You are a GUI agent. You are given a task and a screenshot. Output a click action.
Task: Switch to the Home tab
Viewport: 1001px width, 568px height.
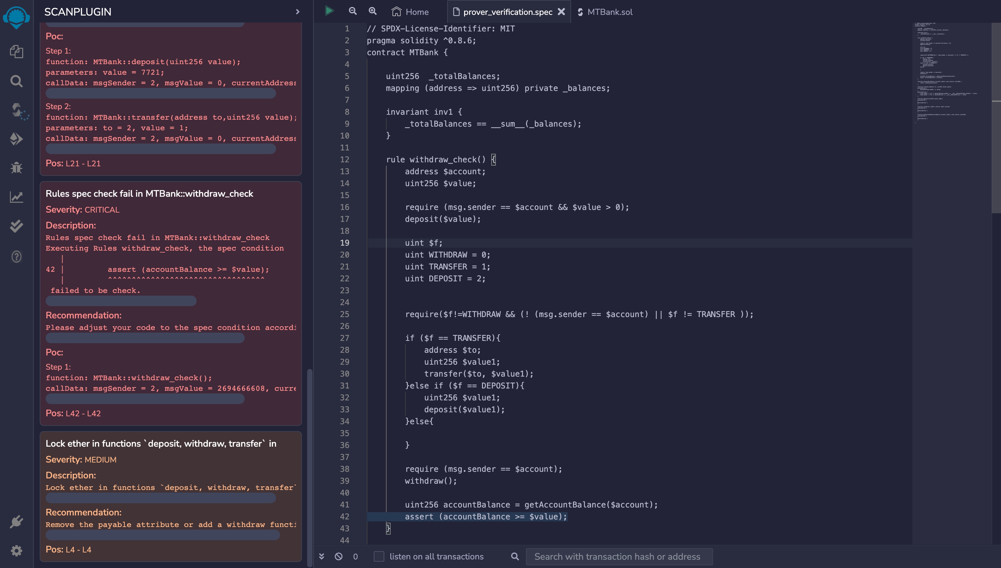(x=410, y=12)
